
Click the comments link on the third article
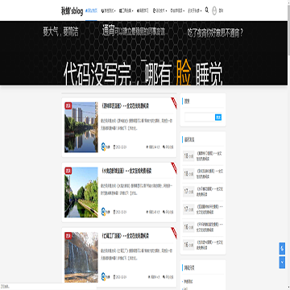(x=168, y=277)
